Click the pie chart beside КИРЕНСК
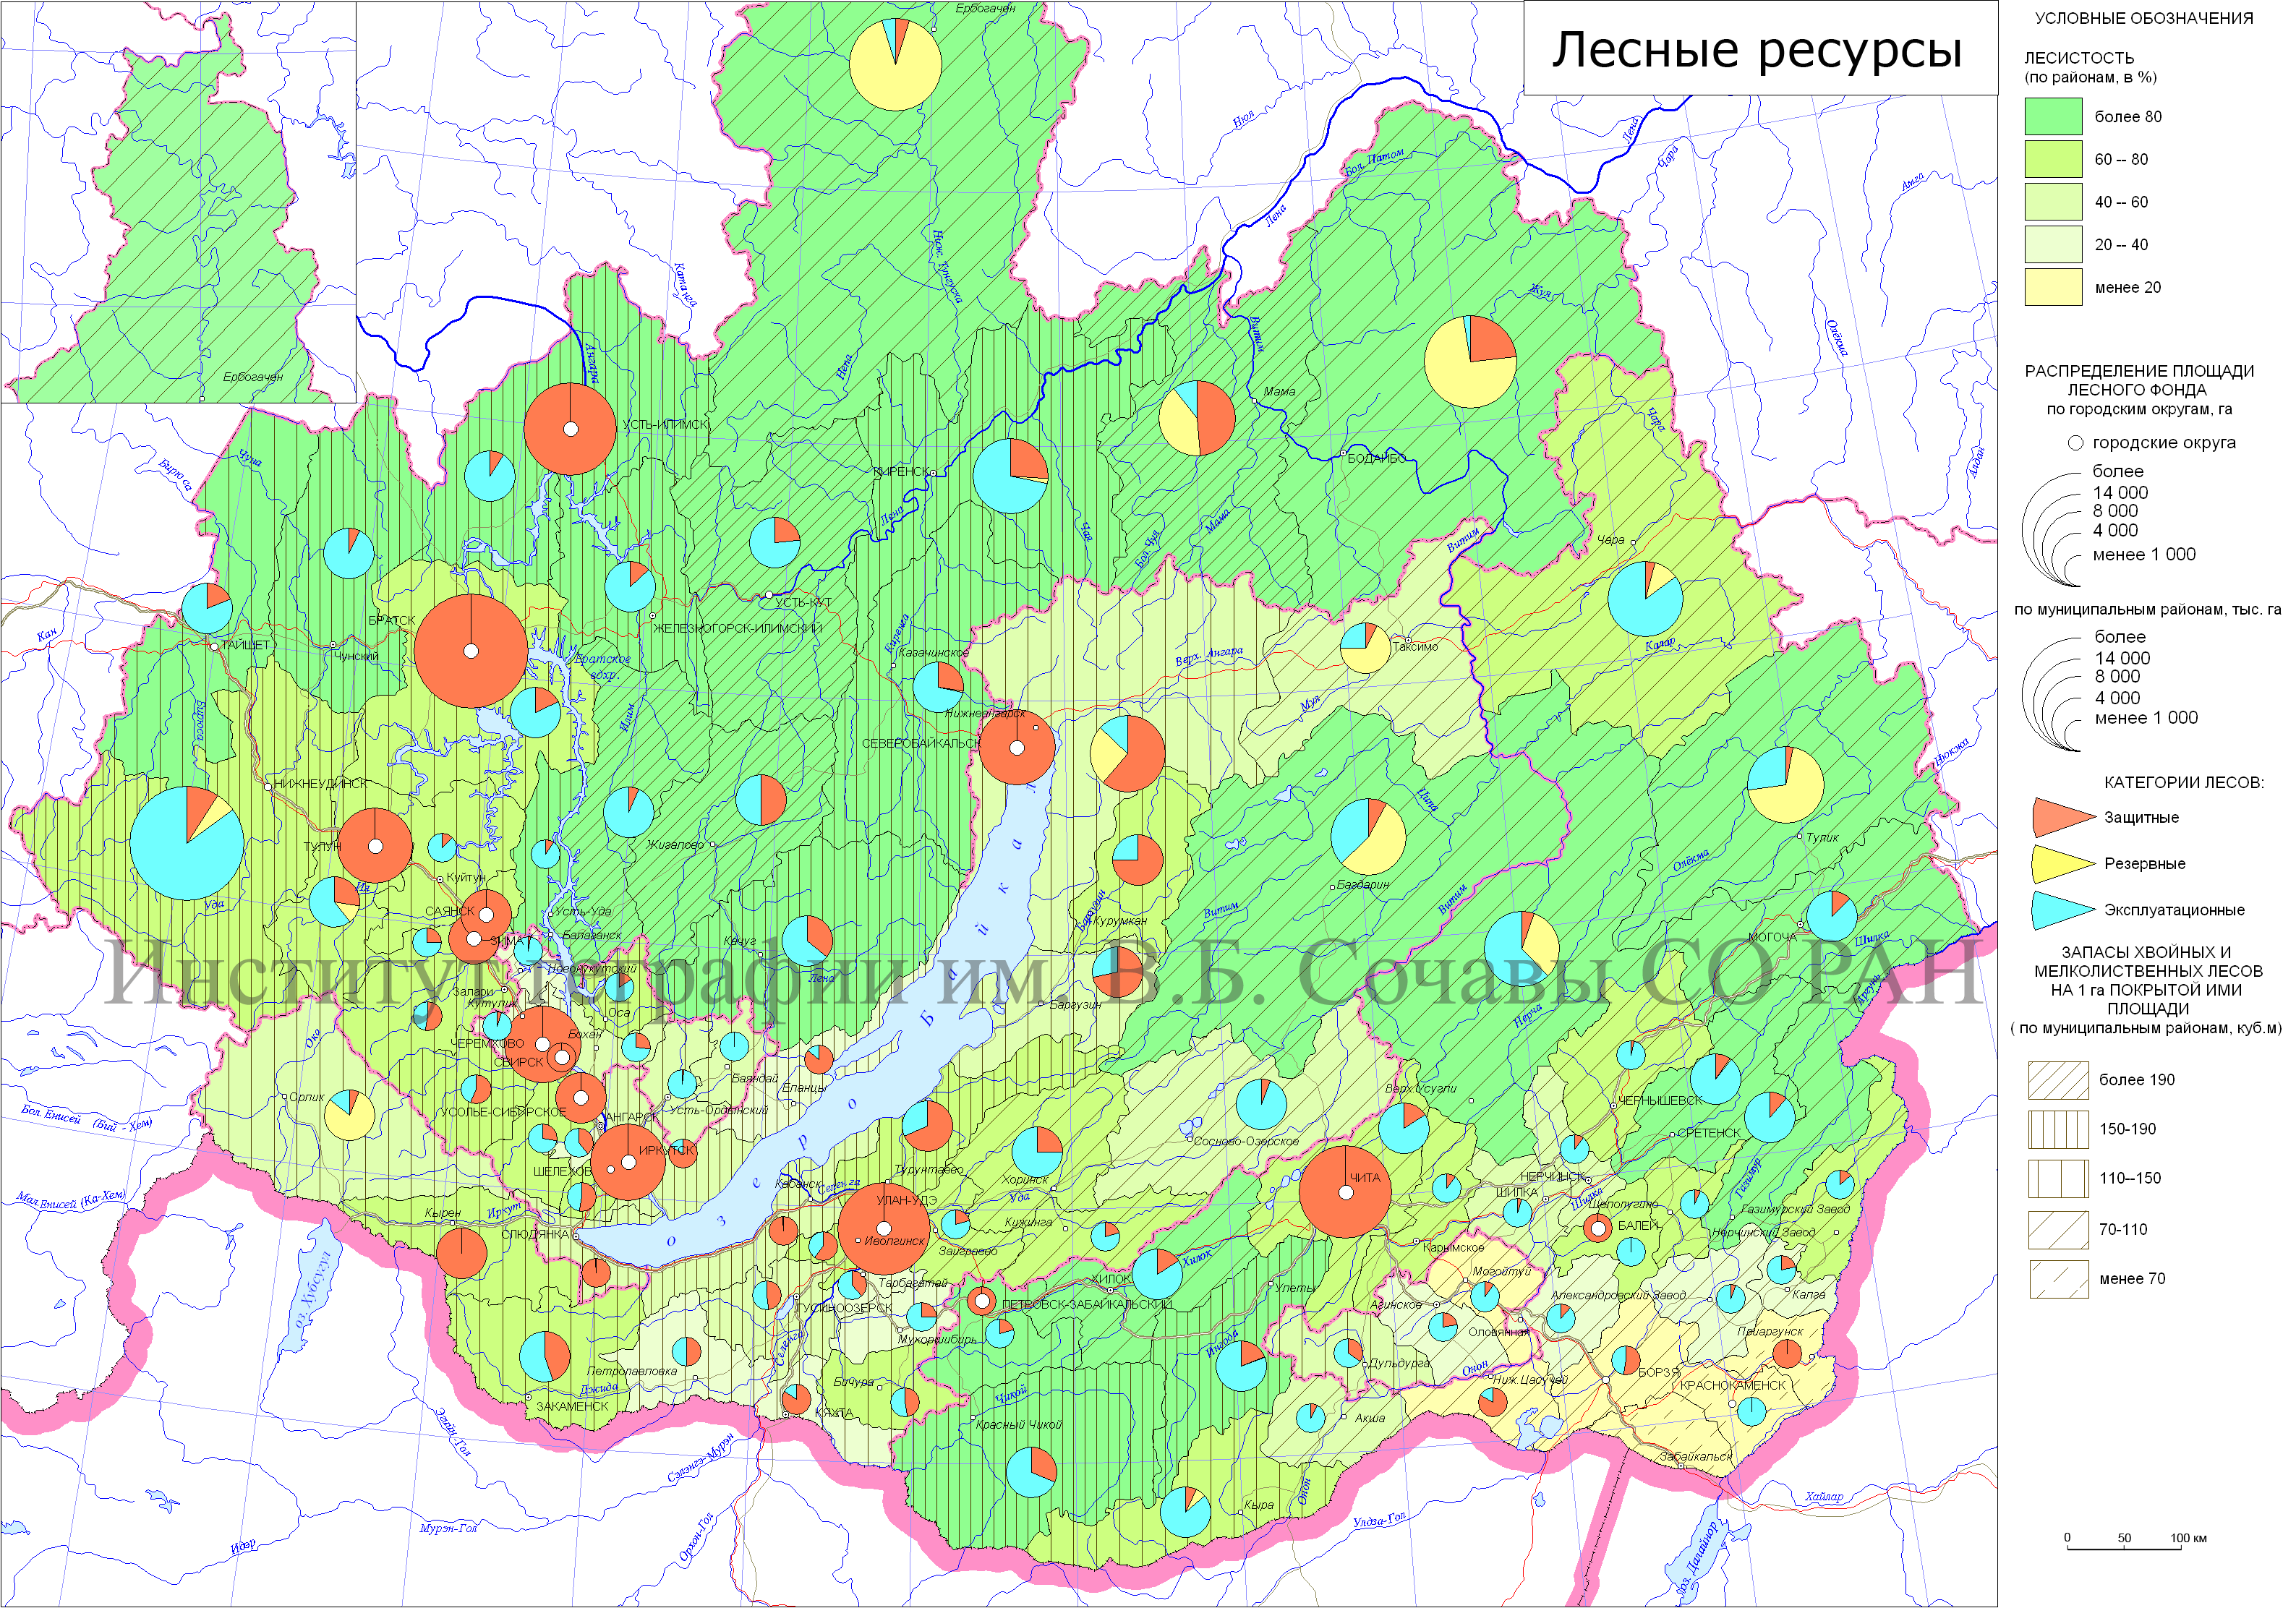This screenshot has height=1608, width=2296. click(x=1010, y=476)
